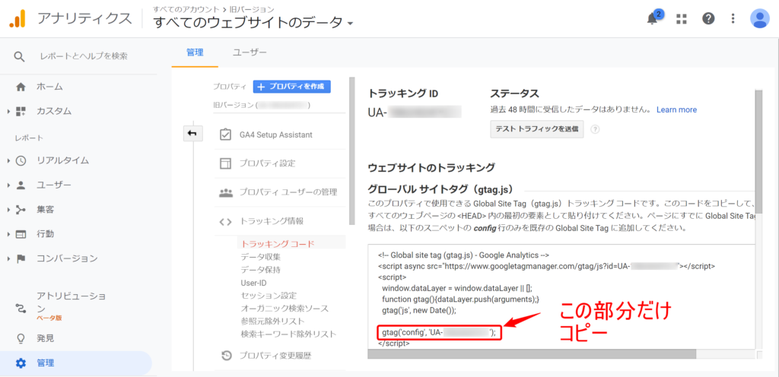Expand the 集客 report arrow
Screen dimensions: 779x377
coord(9,210)
